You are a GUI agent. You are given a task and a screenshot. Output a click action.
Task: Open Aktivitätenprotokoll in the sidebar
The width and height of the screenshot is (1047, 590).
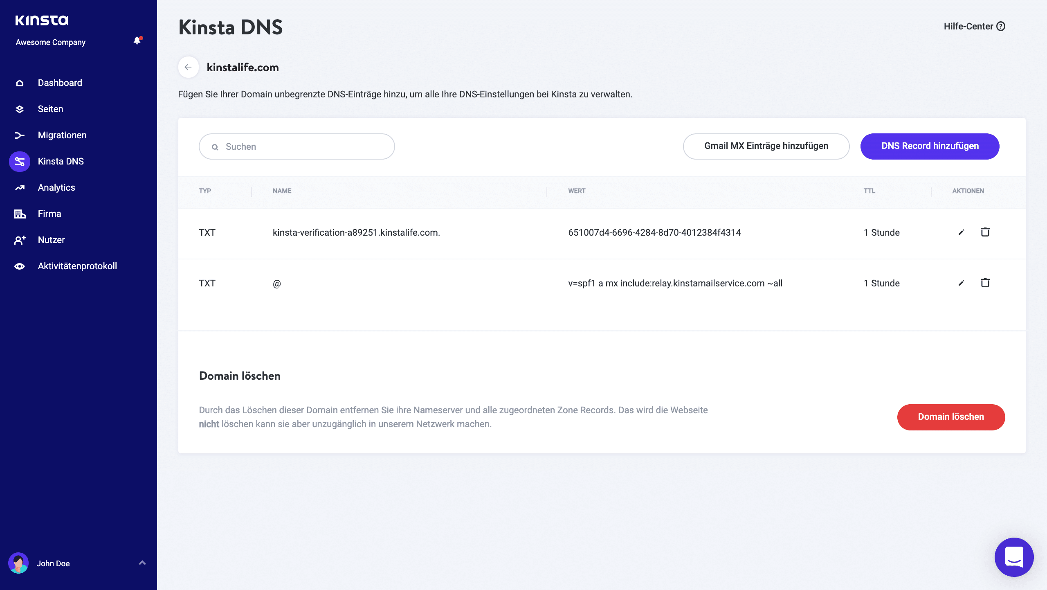pyautogui.click(x=77, y=266)
